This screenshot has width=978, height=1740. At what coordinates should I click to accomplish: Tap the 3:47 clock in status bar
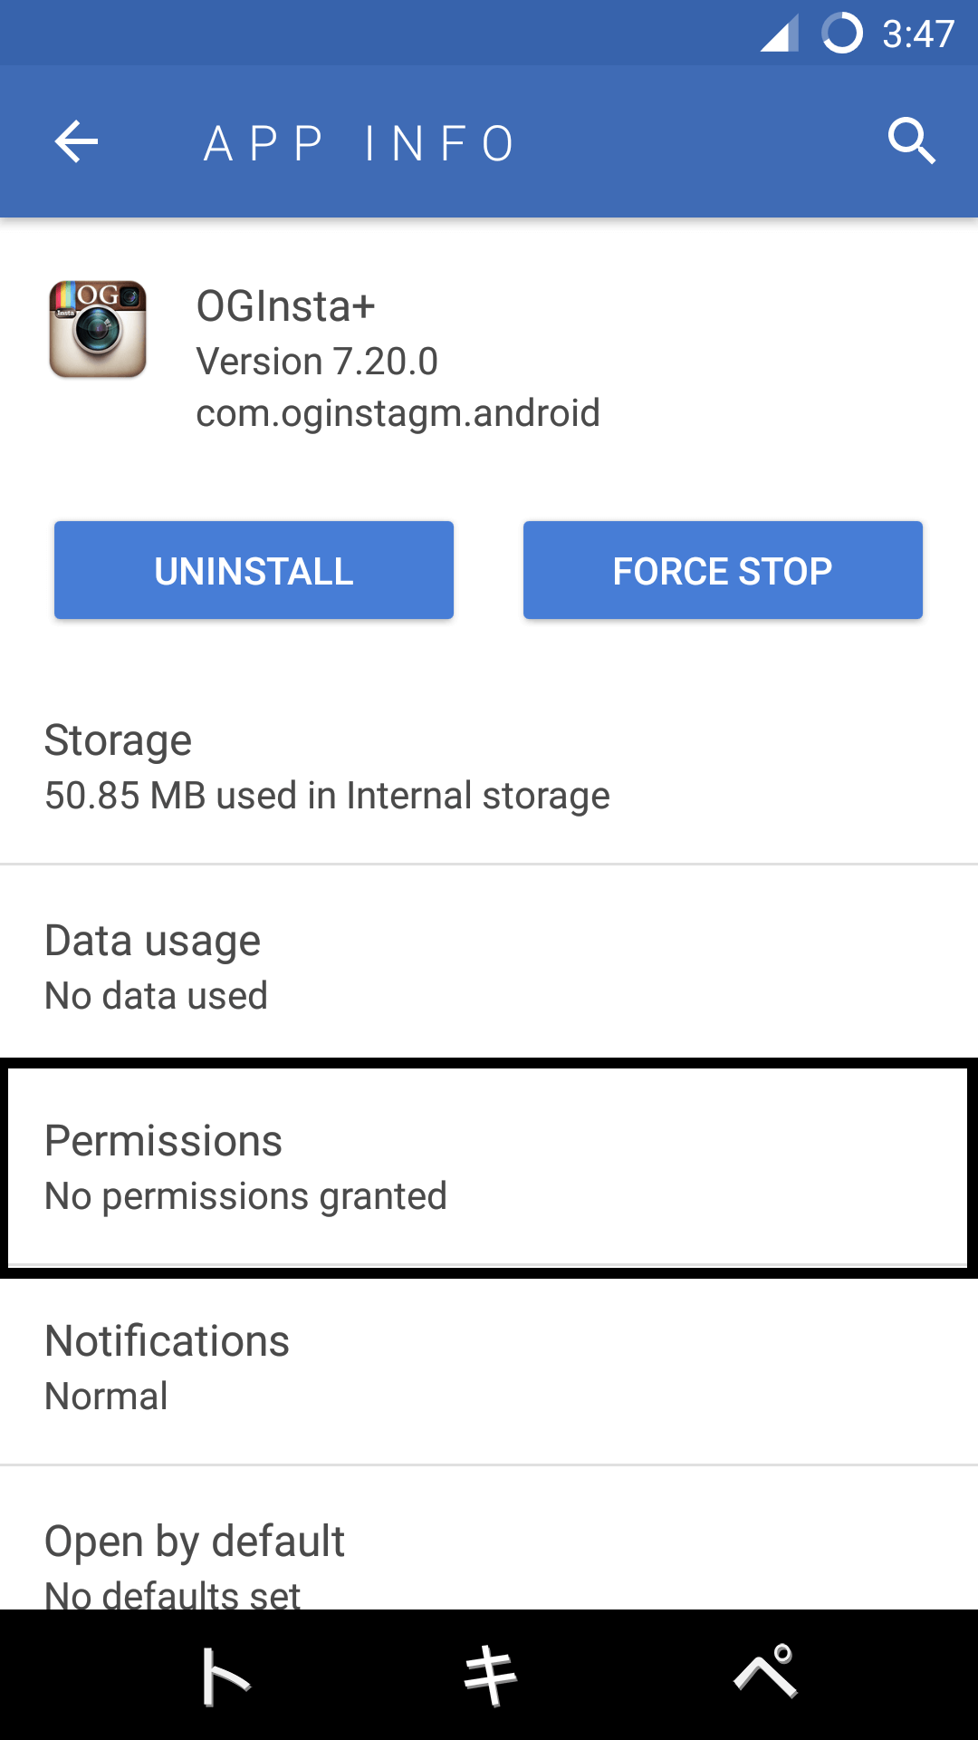click(x=918, y=34)
